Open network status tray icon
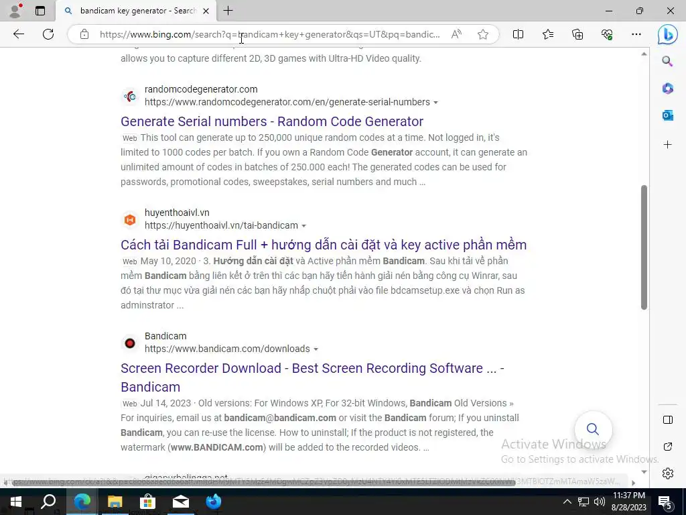The image size is (686, 515). [x=584, y=502]
